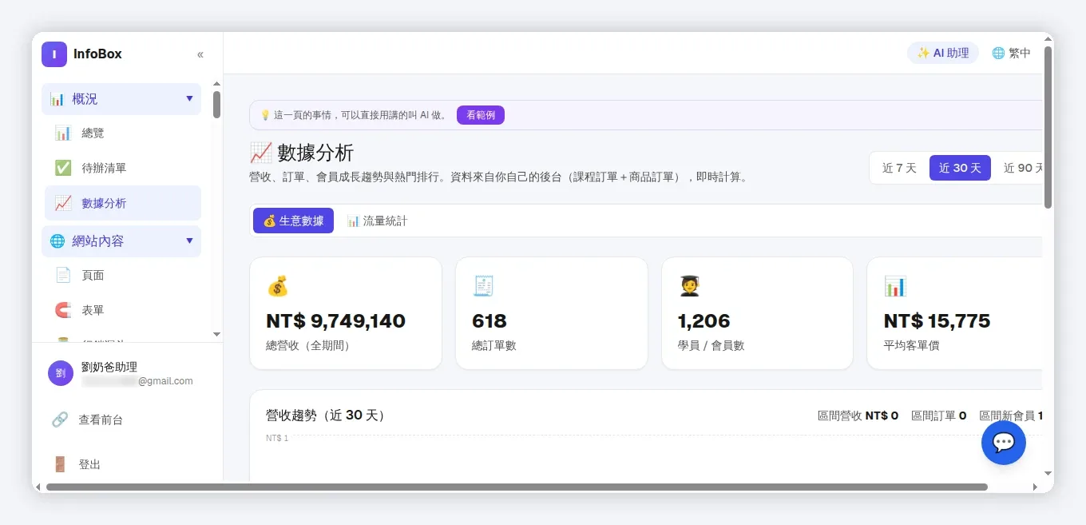Select the 數據分析 menu item
Image resolution: width=1086 pixels, height=525 pixels.
[123, 203]
